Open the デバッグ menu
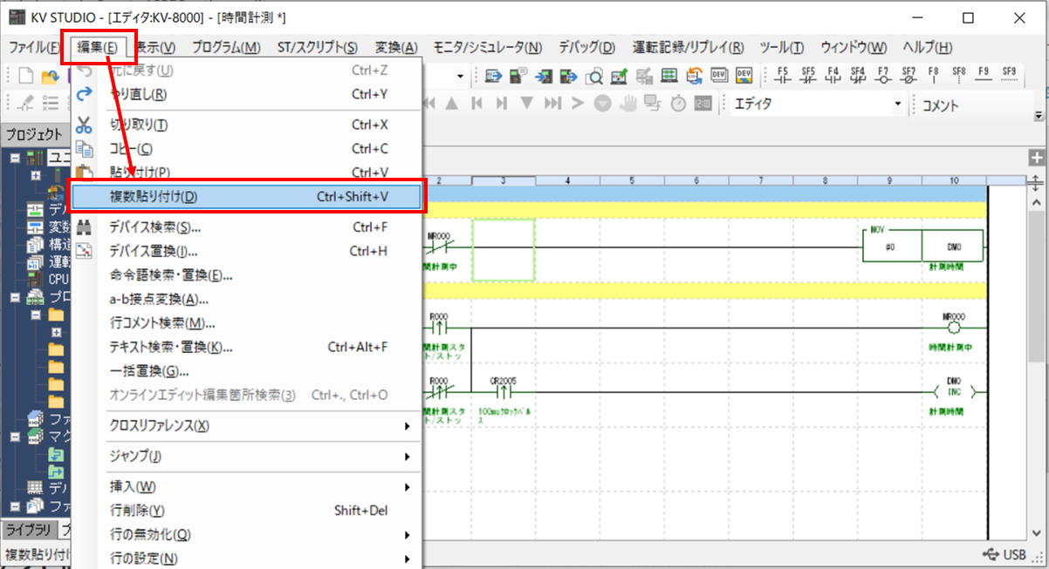1049x569 pixels. point(586,47)
